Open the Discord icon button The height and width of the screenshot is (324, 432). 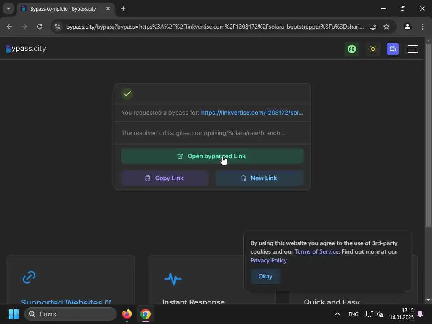pos(393,49)
